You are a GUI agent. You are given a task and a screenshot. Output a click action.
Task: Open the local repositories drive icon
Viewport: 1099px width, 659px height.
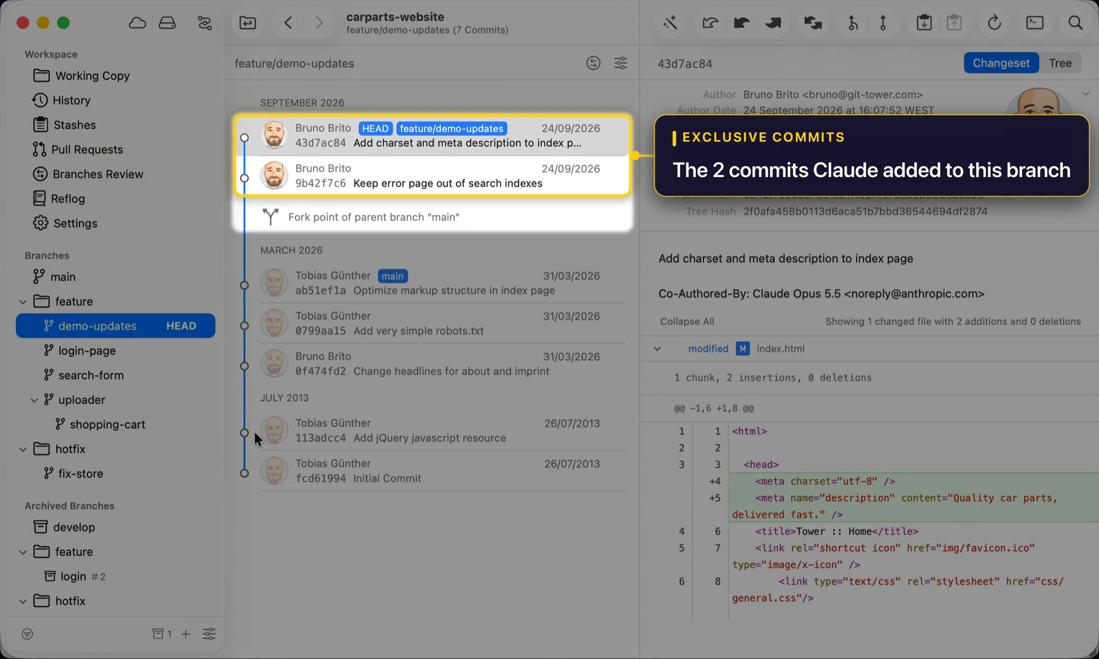click(167, 23)
